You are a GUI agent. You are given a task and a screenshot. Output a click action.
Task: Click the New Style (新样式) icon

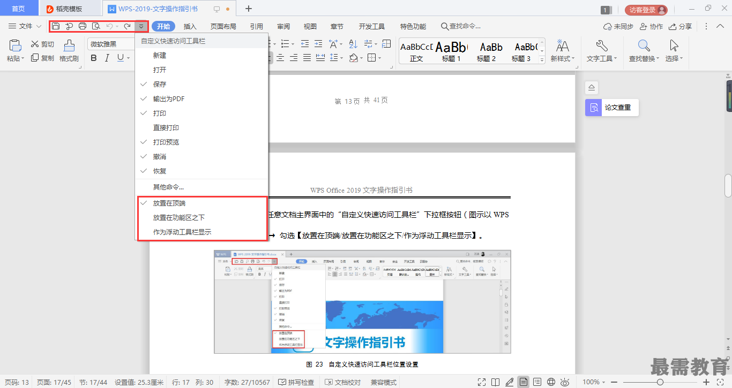[x=563, y=45]
